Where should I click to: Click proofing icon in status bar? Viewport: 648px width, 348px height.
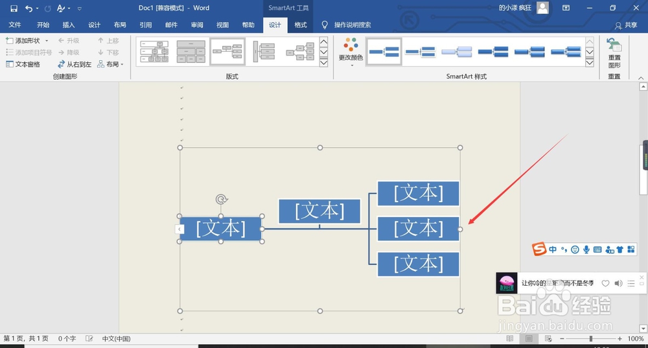pyautogui.click(x=89, y=338)
